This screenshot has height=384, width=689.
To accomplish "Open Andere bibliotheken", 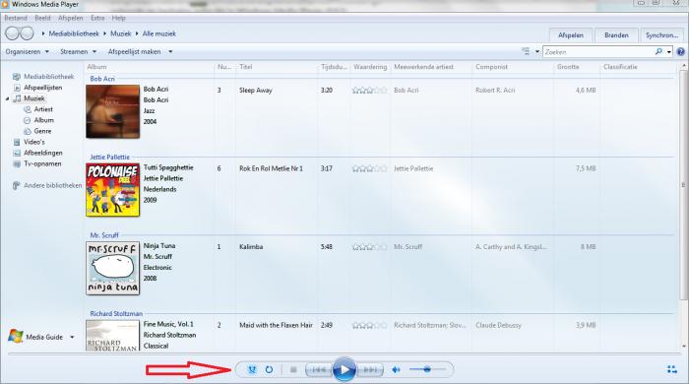I will [x=47, y=185].
